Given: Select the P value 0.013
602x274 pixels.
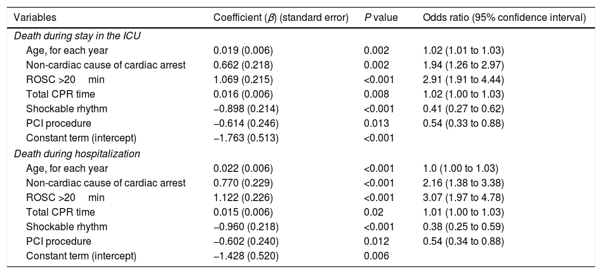Looking at the screenshot, I should (376, 123).
